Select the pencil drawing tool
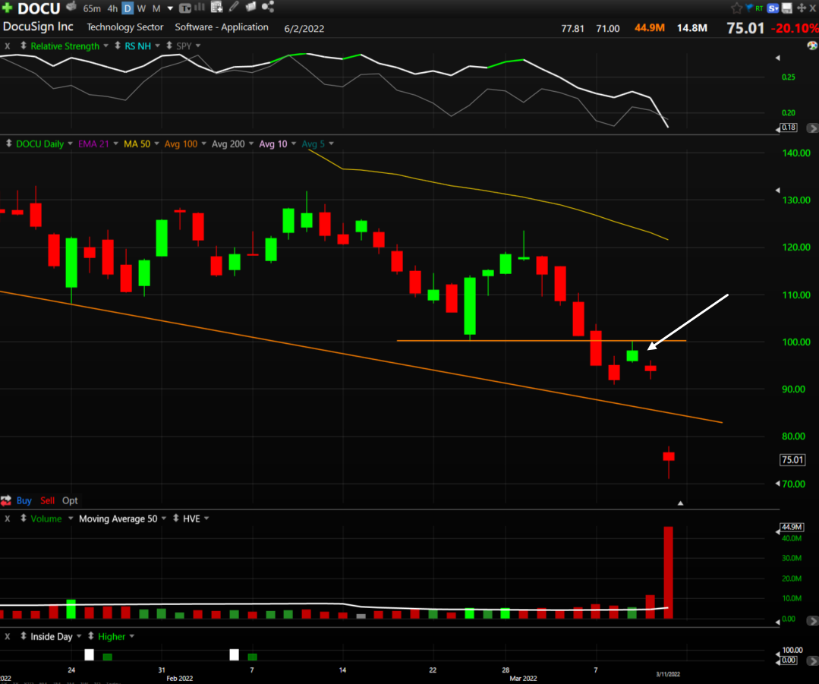 click(x=234, y=7)
